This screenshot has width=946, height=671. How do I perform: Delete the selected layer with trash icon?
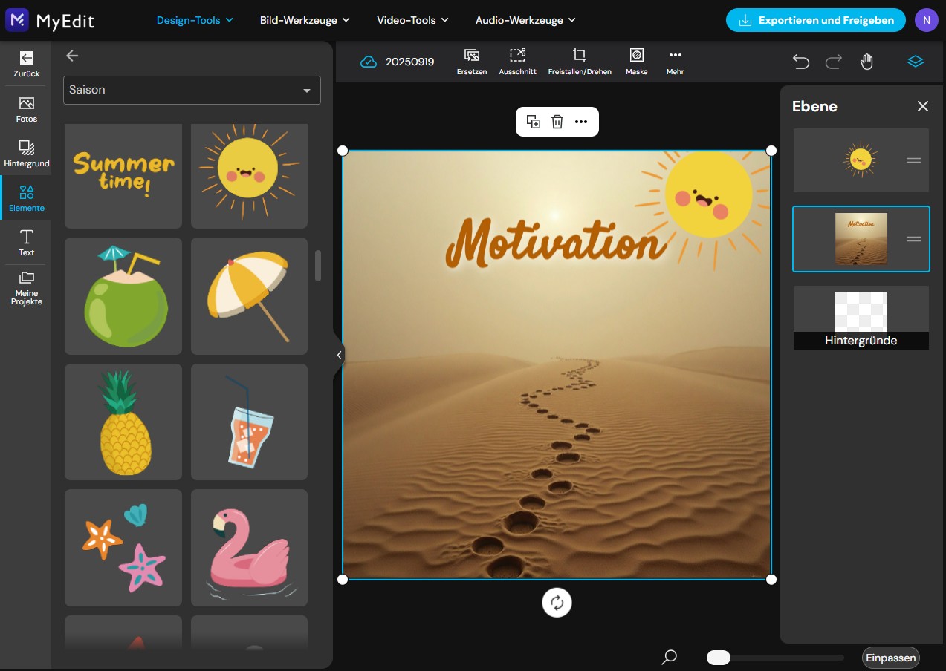point(557,122)
